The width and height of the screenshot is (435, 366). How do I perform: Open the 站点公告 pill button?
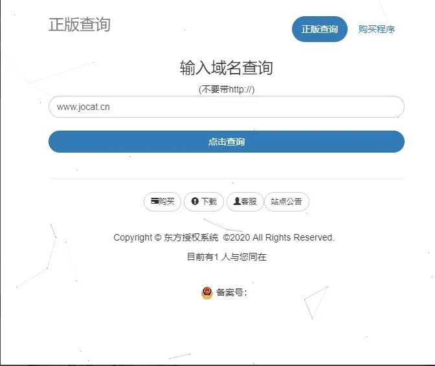click(x=287, y=201)
